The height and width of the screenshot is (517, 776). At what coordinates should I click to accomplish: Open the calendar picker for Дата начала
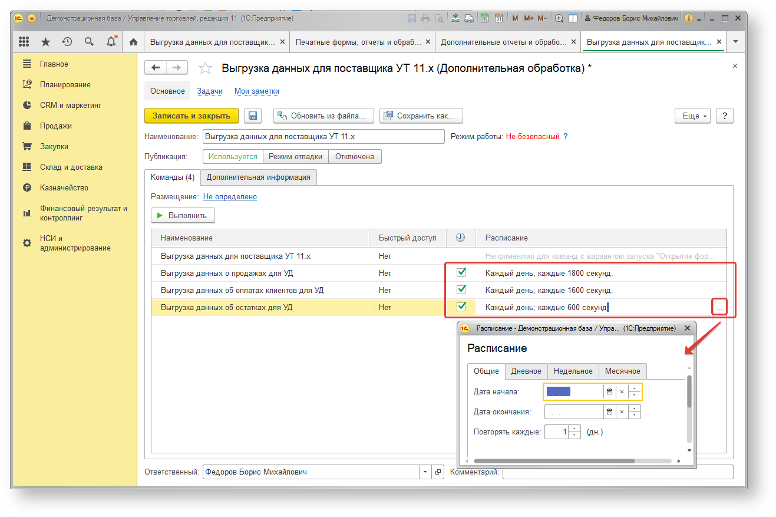610,391
